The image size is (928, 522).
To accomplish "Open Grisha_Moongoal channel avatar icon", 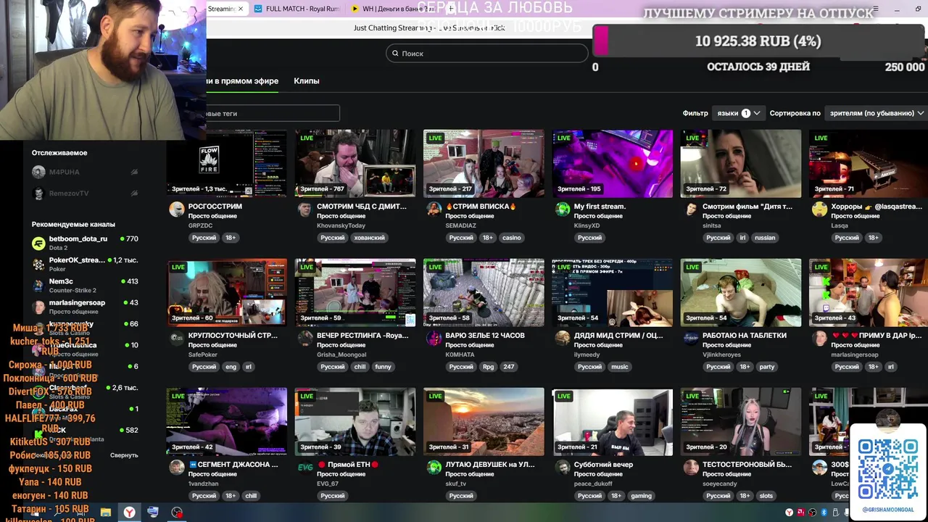I will [304, 339].
